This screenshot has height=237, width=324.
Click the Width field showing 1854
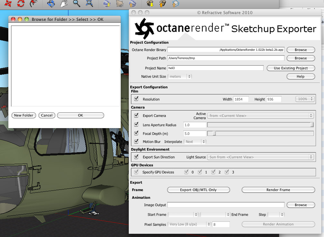241,99
